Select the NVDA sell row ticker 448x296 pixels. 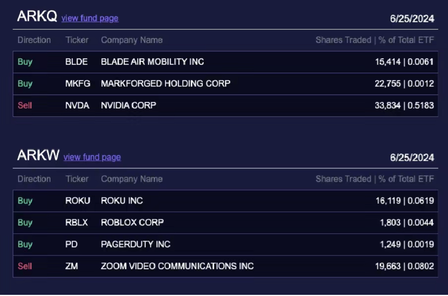pos(77,105)
